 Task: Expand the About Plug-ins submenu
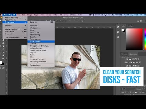(15, 20)
